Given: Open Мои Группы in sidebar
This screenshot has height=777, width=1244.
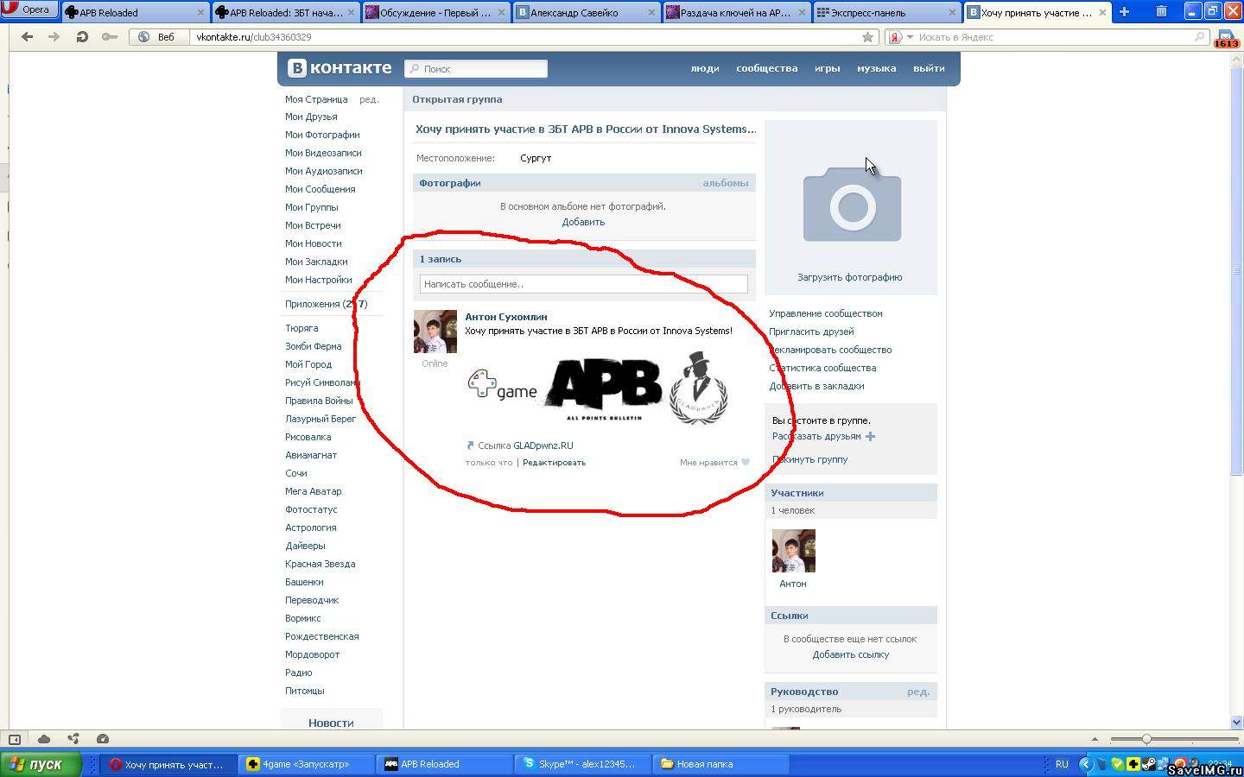Looking at the screenshot, I should pos(311,207).
